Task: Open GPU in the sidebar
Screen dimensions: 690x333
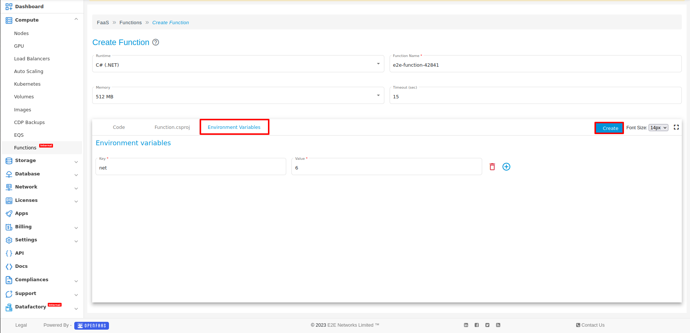Action: tap(19, 46)
